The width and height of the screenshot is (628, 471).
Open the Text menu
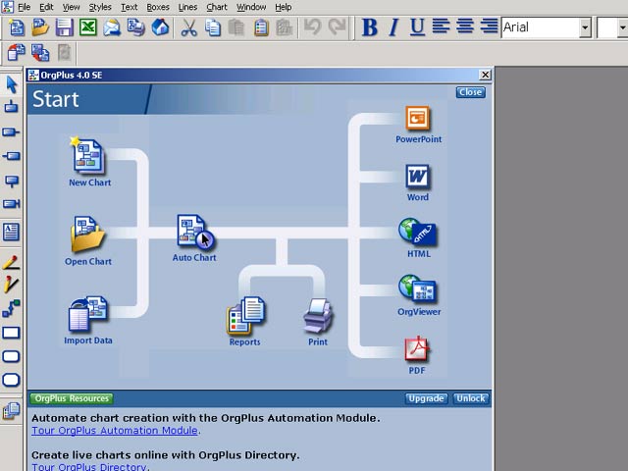(129, 7)
